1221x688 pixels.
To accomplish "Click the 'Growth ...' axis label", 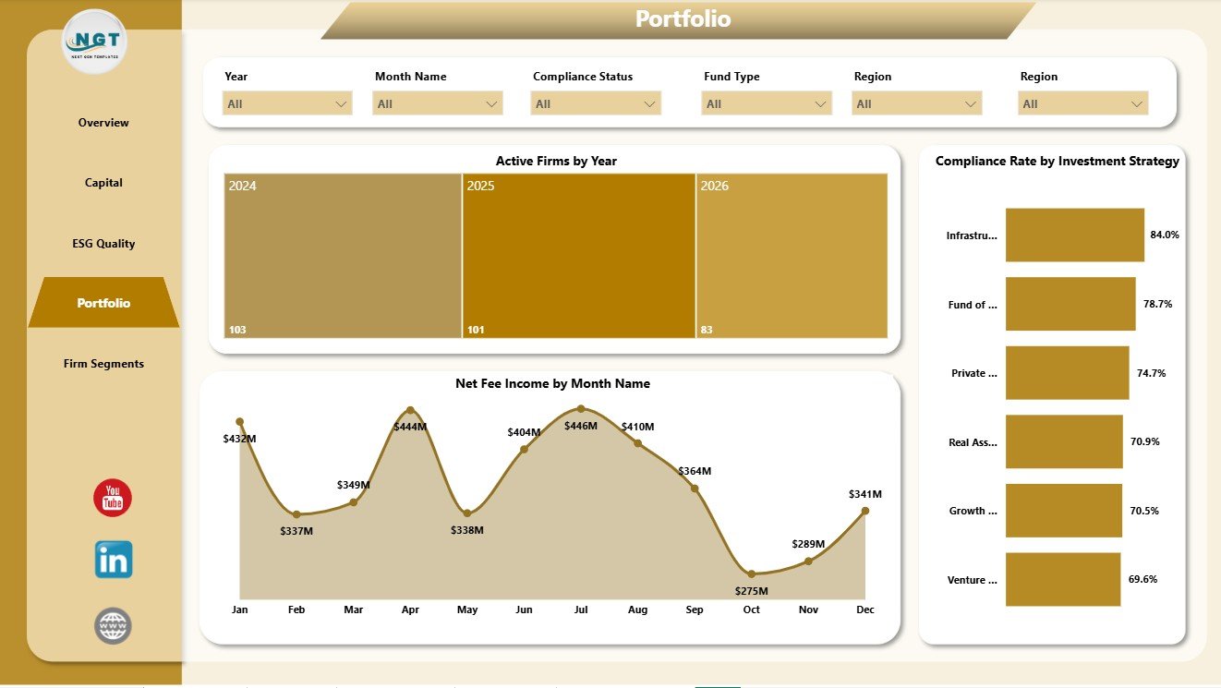I will [x=973, y=511].
